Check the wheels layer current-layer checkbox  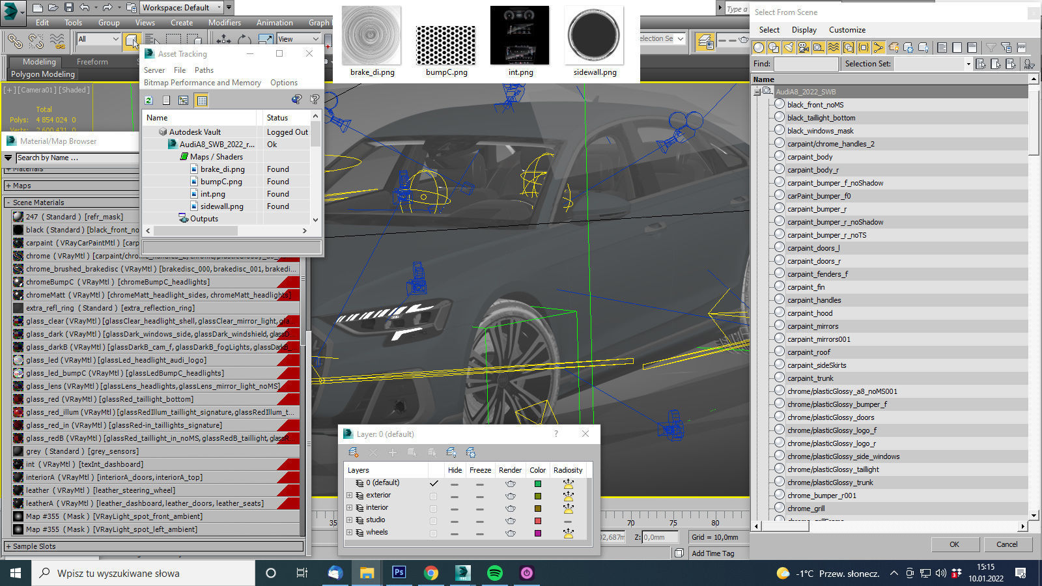pos(433,533)
